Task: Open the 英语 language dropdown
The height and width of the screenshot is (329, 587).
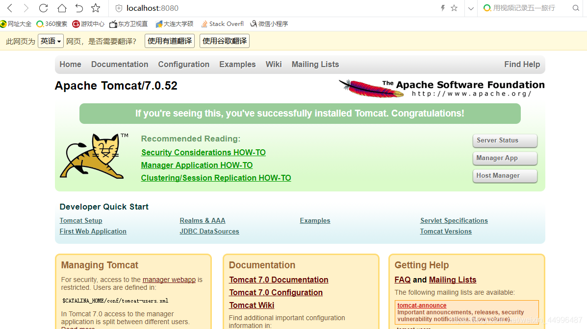Action: (x=51, y=41)
